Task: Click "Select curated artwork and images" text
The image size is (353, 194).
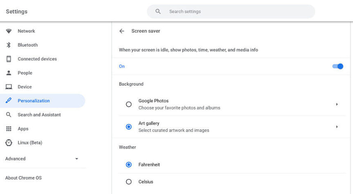Action: [x=173, y=130]
